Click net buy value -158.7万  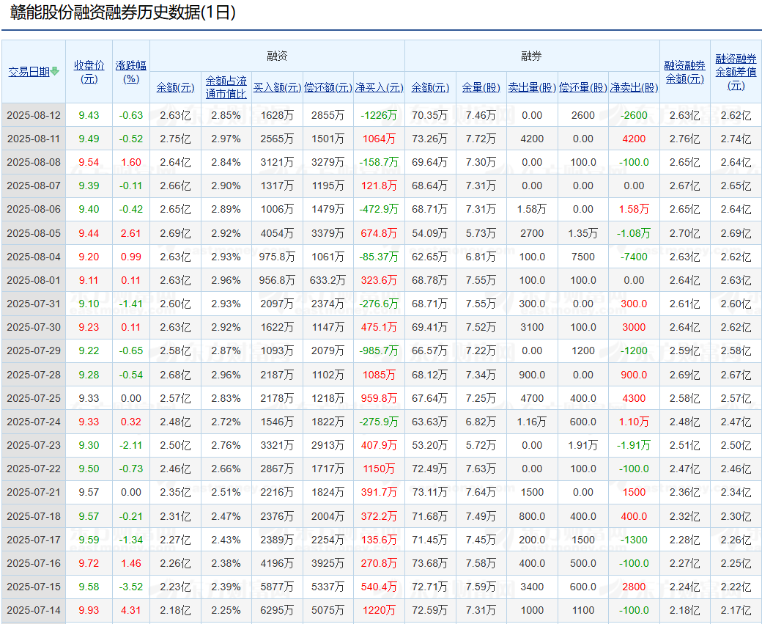pyautogui.click(x=379, y=162)
